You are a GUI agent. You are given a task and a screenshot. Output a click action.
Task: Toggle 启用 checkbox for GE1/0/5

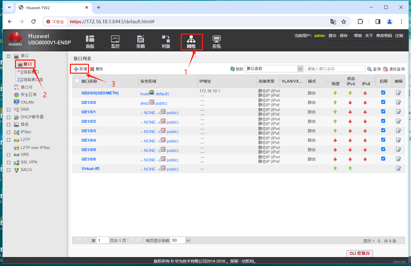coord(383,149)
